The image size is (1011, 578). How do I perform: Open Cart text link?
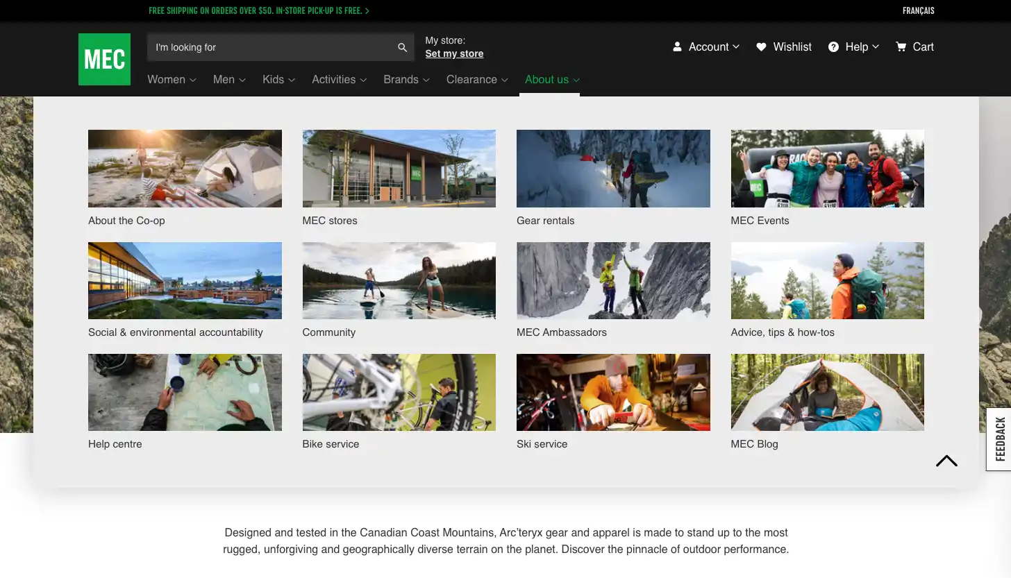coord(923,46)
